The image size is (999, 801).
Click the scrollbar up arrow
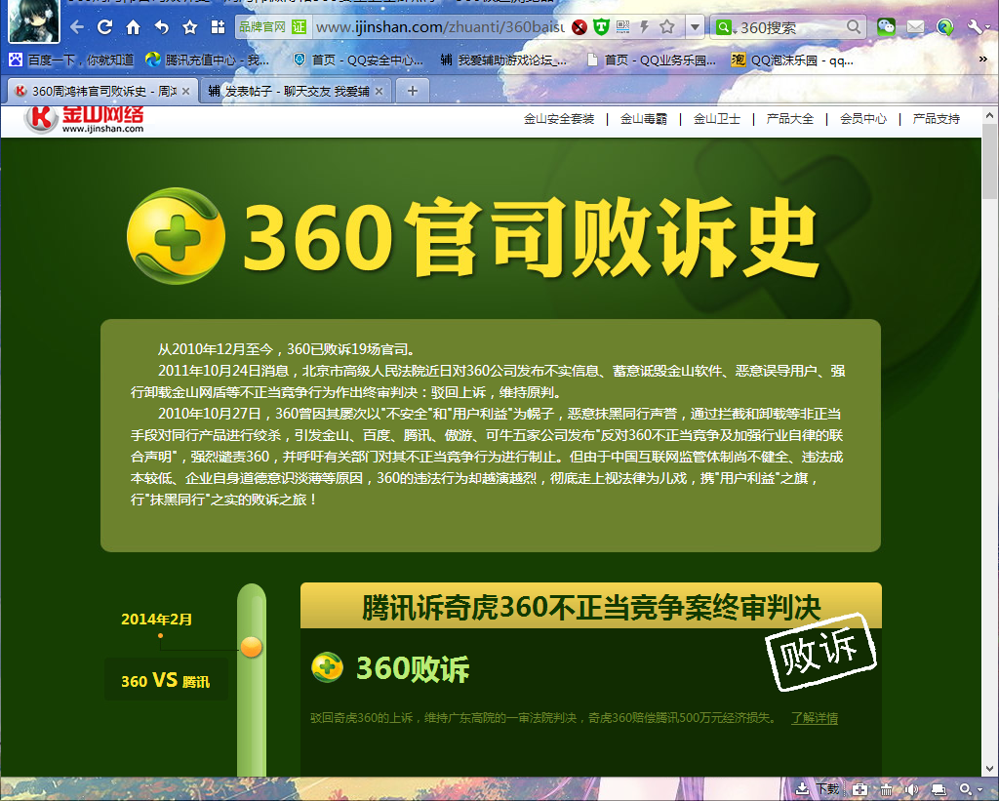click(x=989, y=115)
